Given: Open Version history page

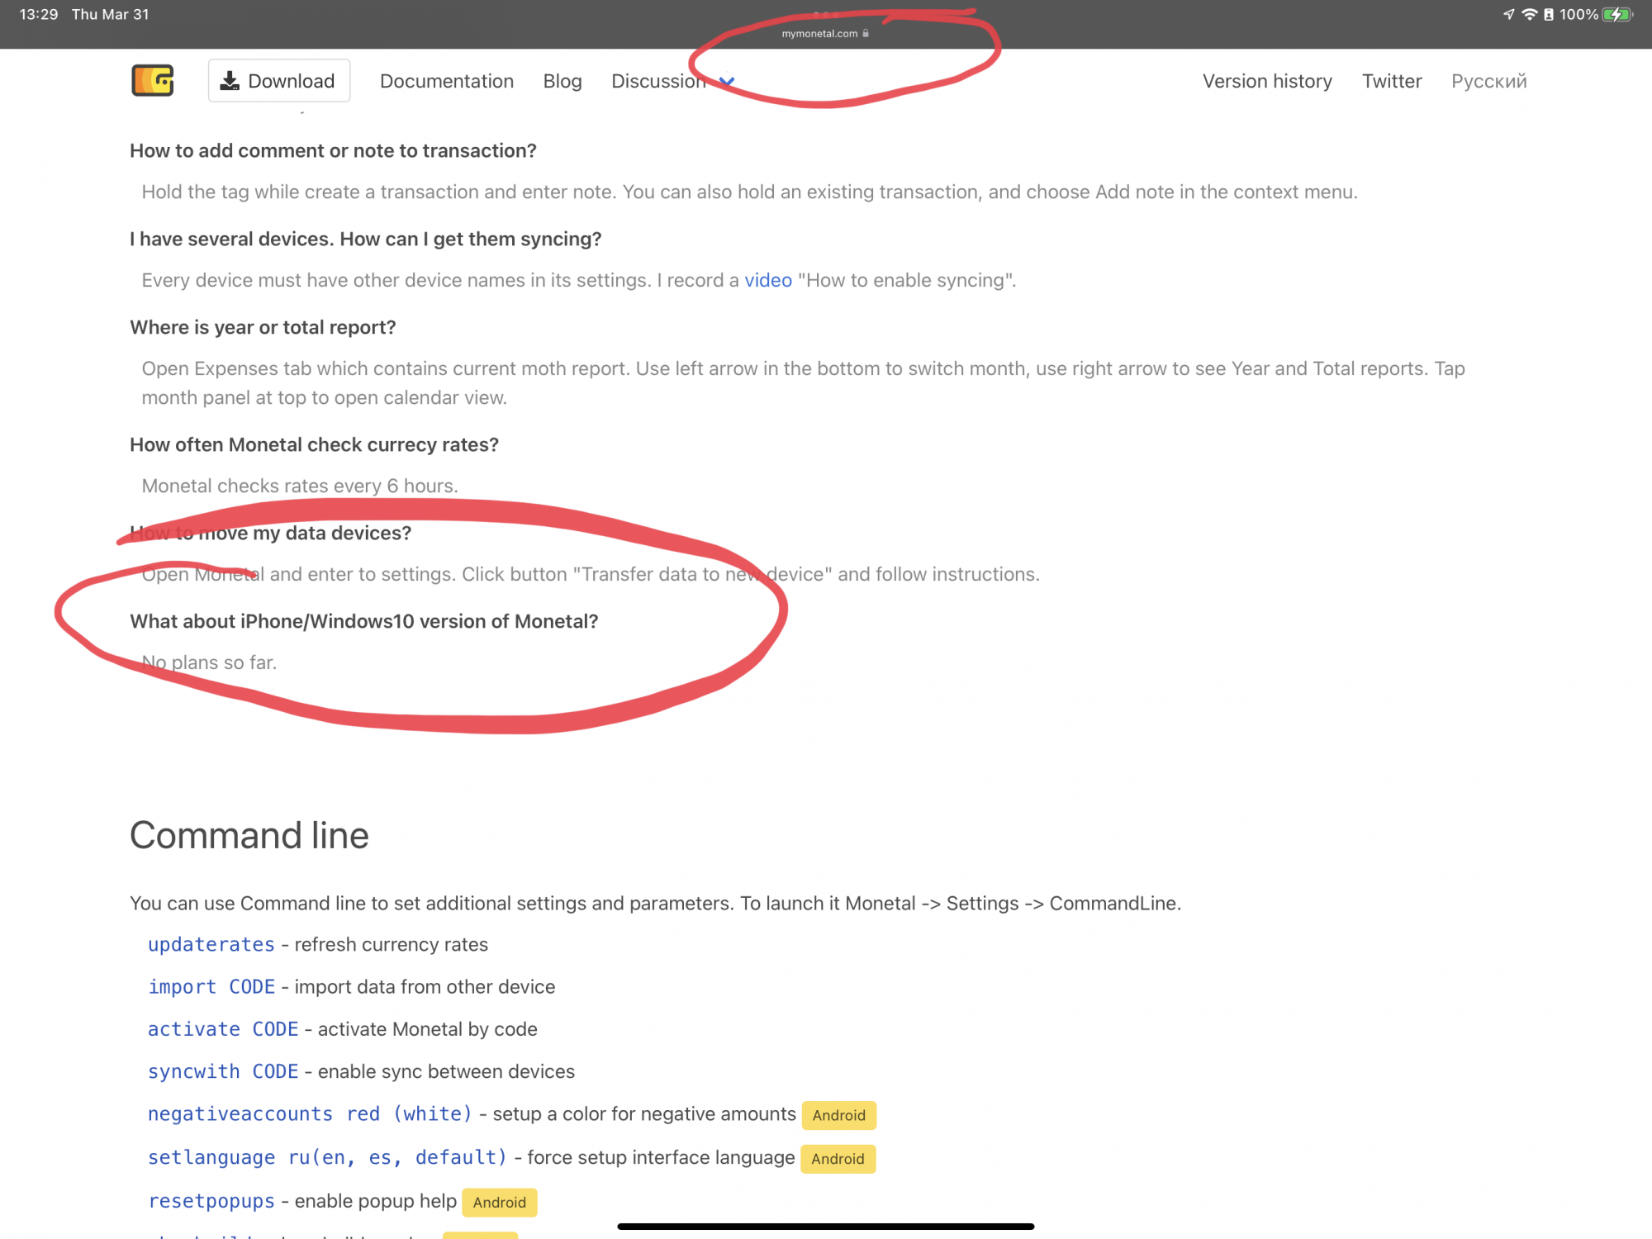Looking at the screenshot, I should coord(1267,81).
